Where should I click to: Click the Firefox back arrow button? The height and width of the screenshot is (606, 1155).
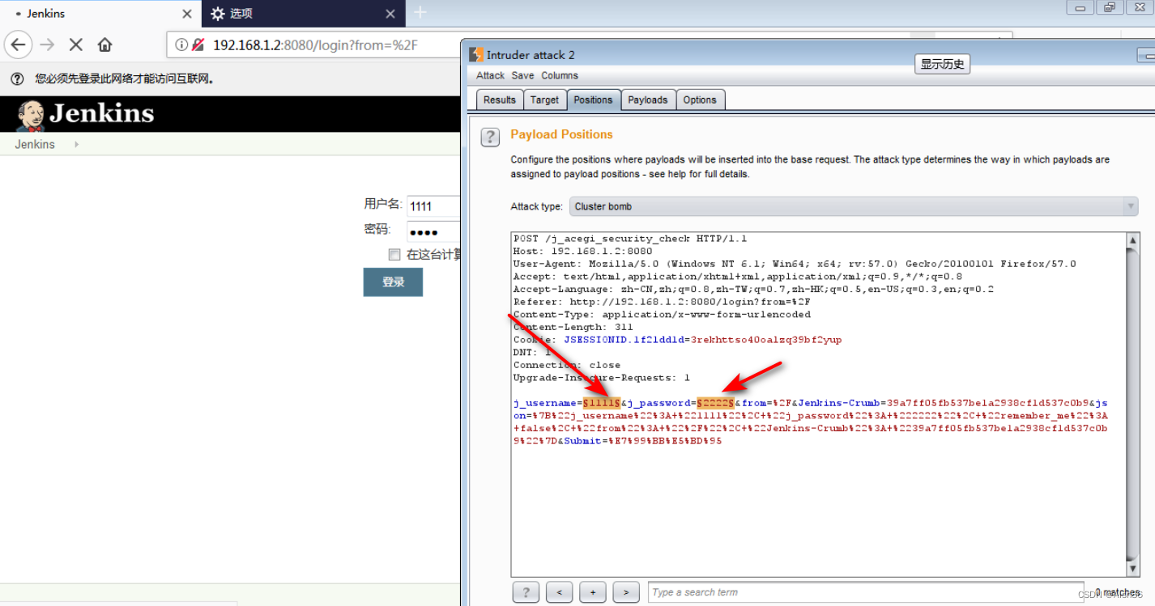tap(19, 44)
